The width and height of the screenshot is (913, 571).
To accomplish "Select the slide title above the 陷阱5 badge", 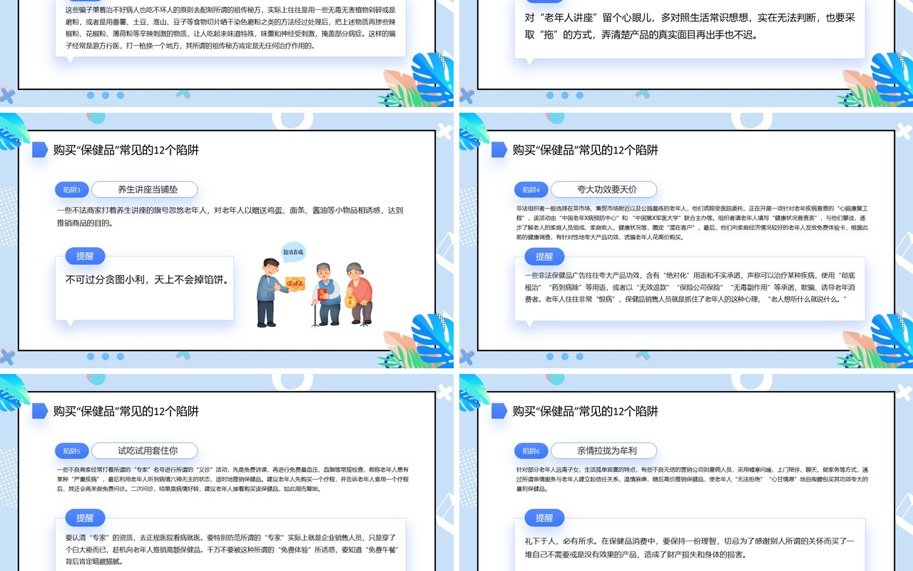I will pos(126,411).
